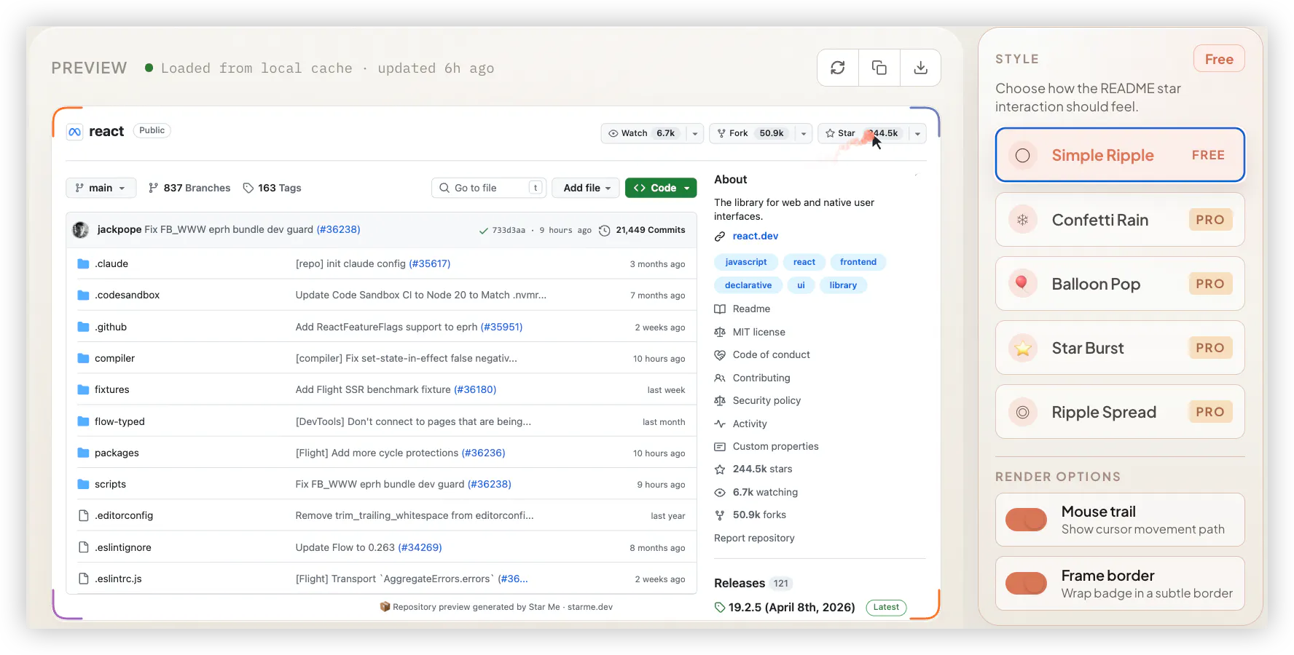Expand the Watch options arrow

click(695, 133)
